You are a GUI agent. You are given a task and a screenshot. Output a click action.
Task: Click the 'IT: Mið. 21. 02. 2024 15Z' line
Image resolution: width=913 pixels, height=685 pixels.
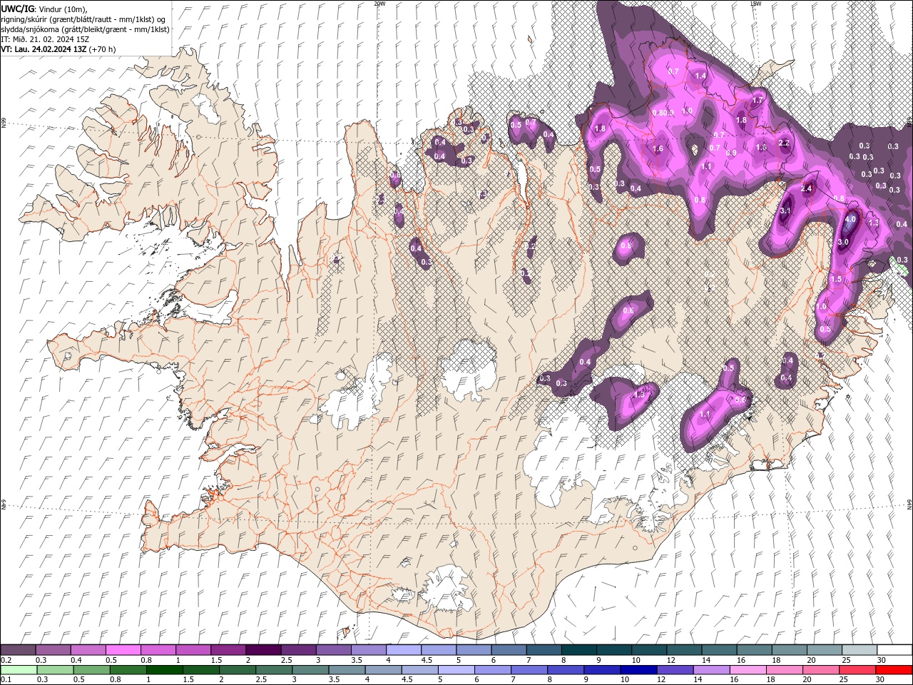44,39
